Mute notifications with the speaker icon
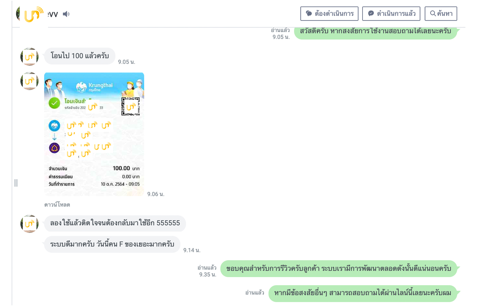The image size is (477, 306). (66, 14)
